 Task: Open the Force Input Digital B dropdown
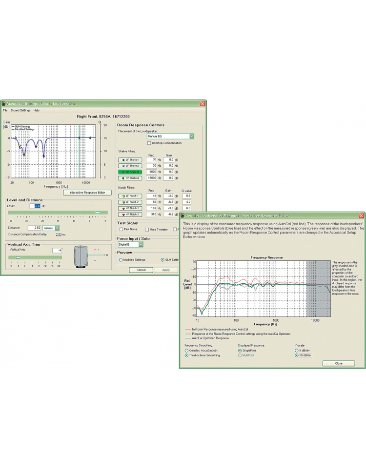(x=141, y=244)
